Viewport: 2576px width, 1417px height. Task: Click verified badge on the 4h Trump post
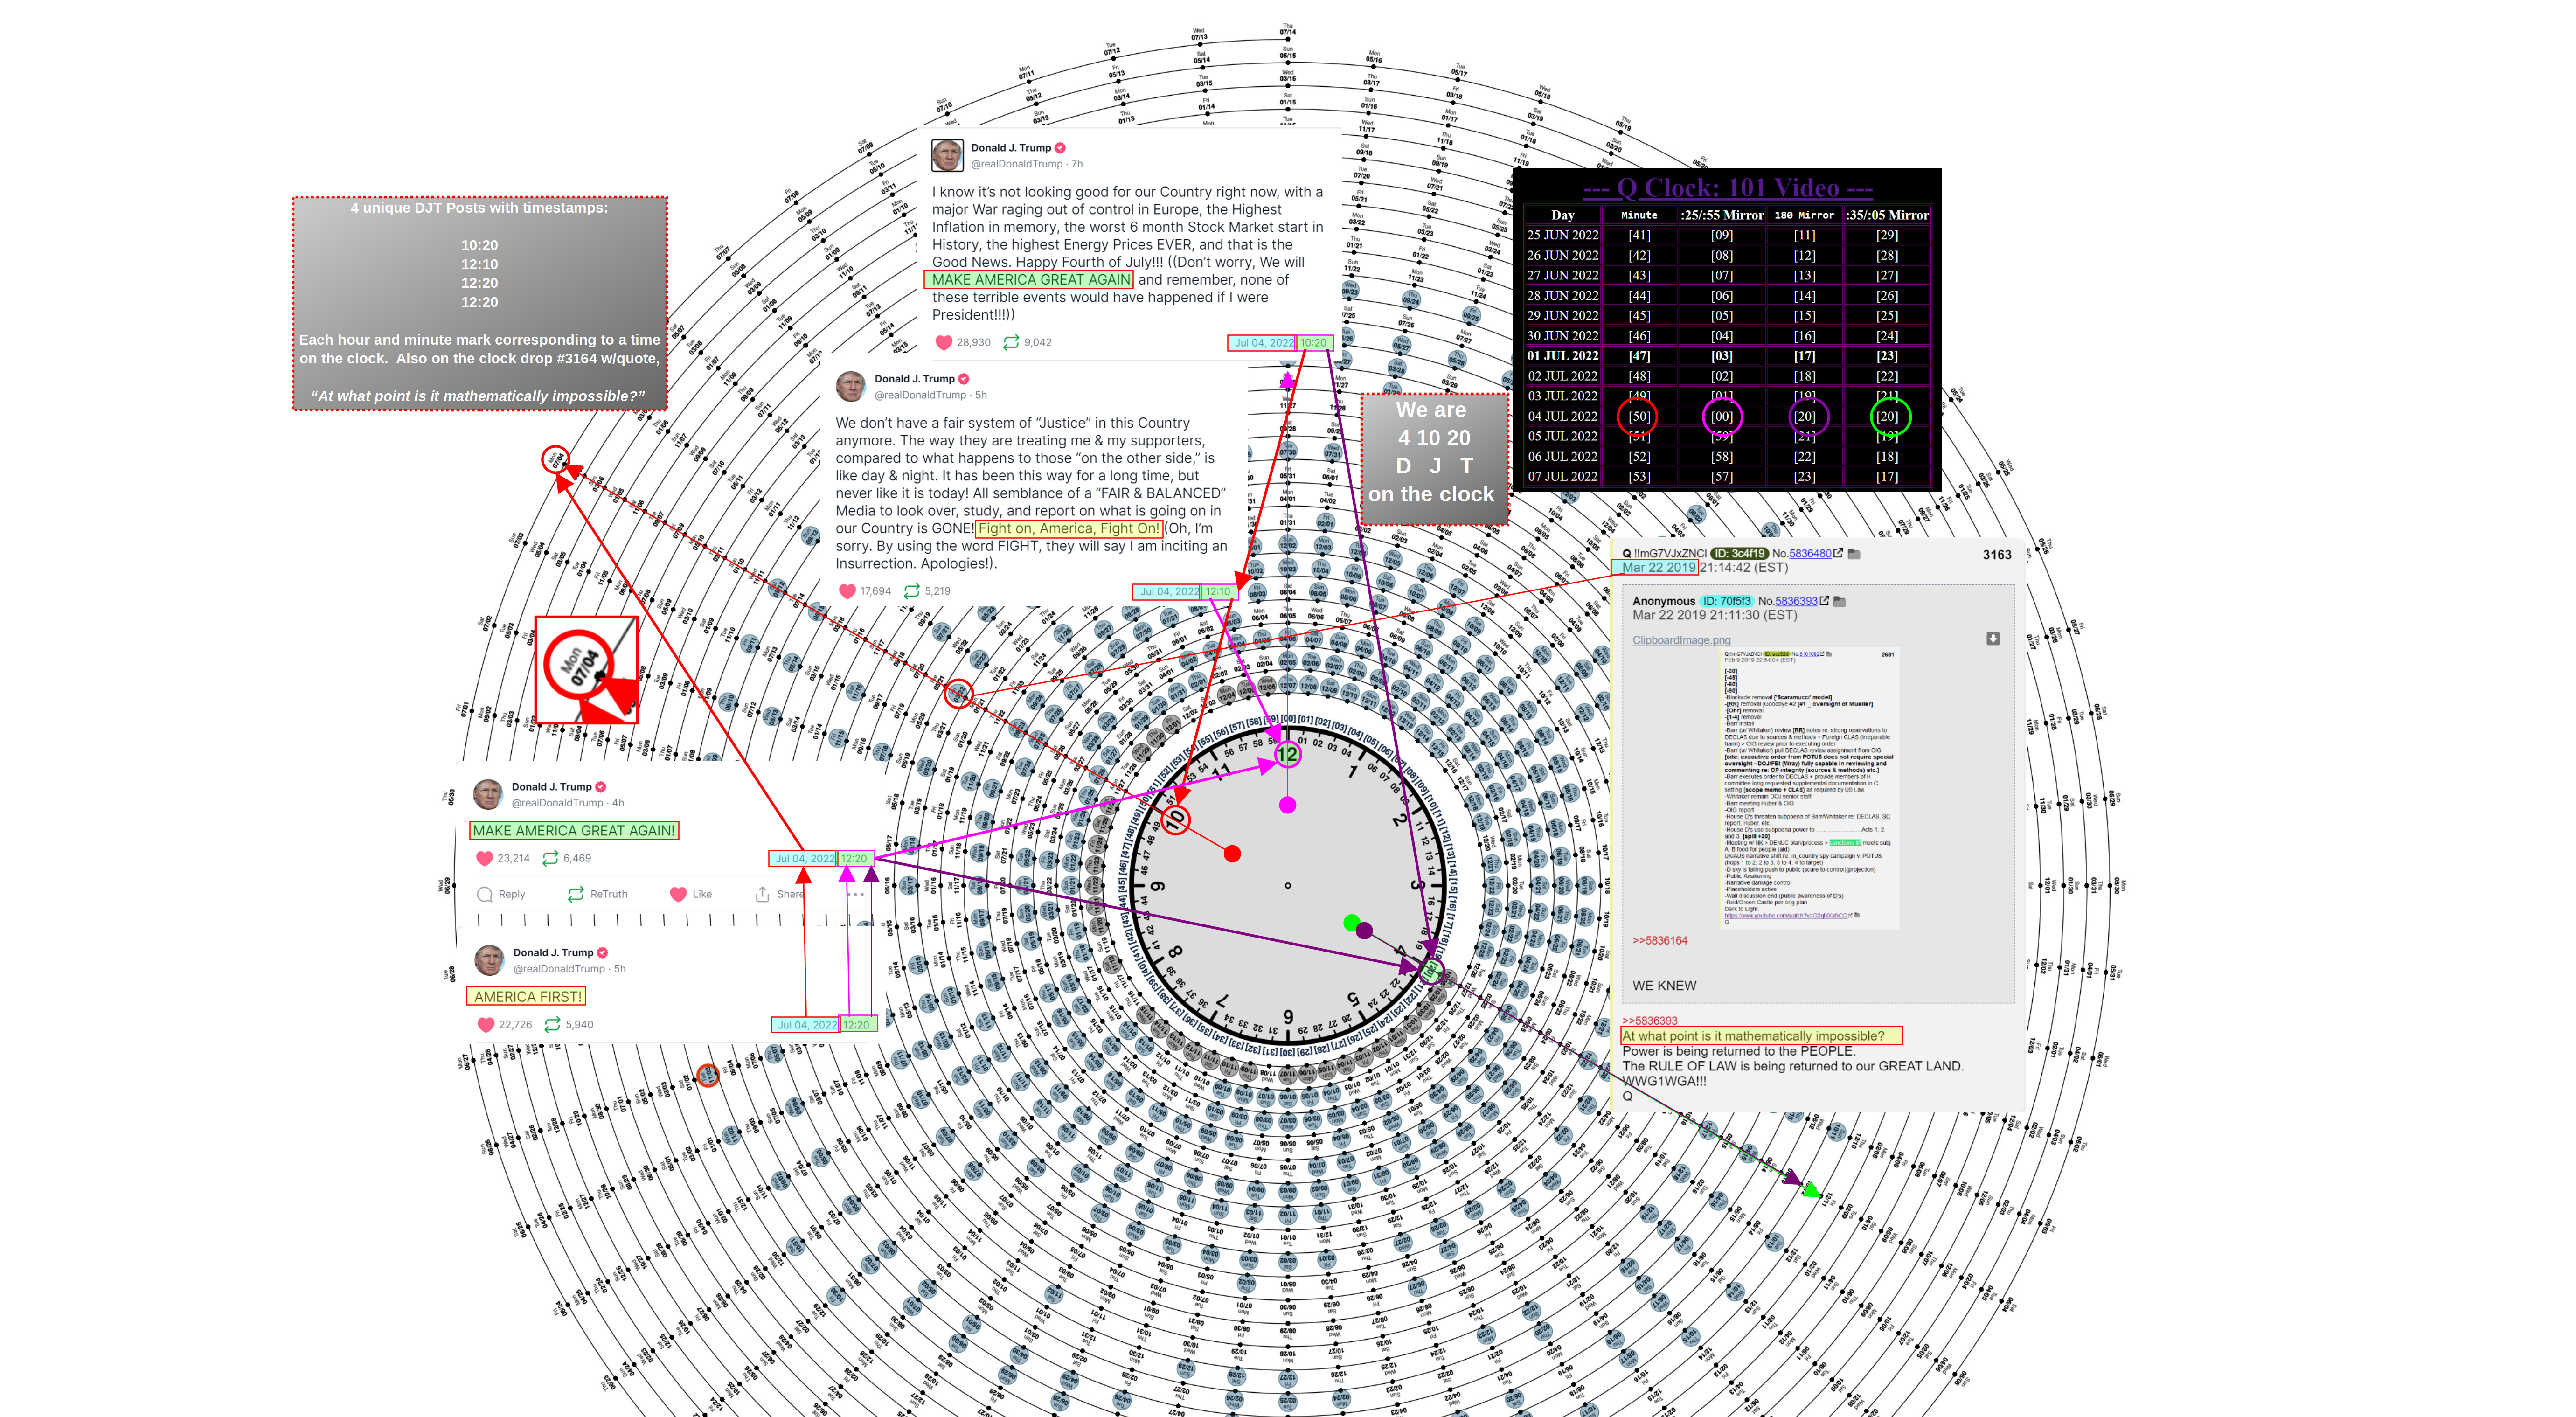601,787
